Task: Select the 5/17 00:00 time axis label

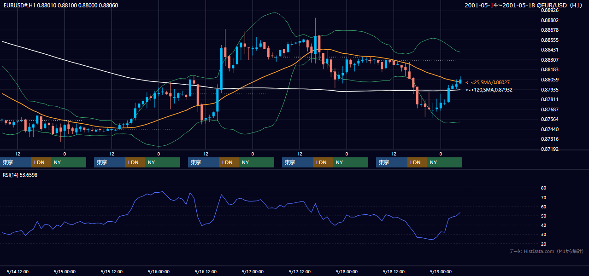Action: tap(253, 271)
